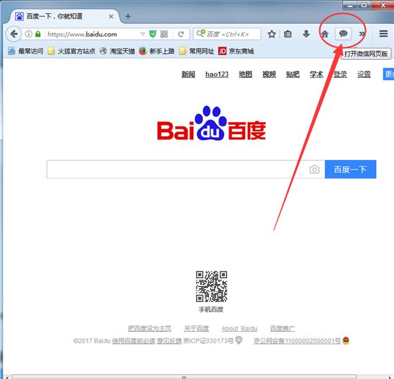This screenshot has height=379, width=394.
Task: Open downloads arrow icon in toolbar
Action: point(306,34)
